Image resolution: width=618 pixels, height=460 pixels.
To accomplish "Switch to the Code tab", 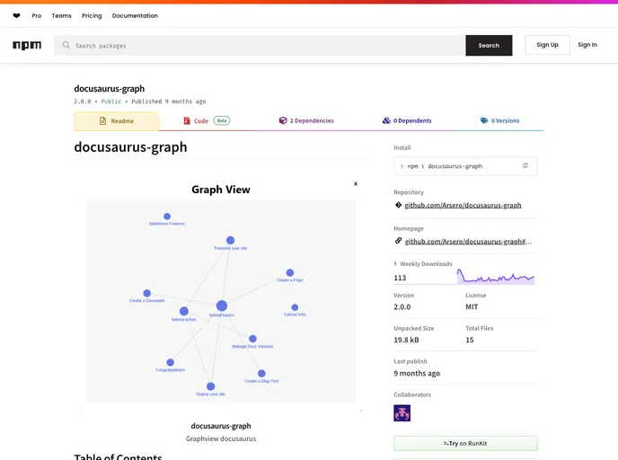I will coord(207,120).
